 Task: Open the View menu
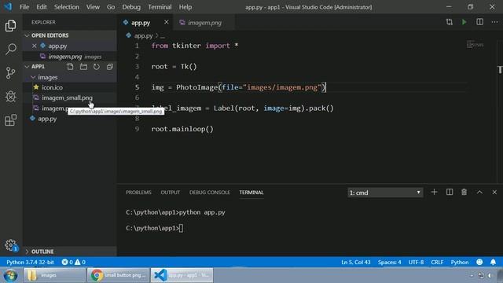tap(93, 7)
